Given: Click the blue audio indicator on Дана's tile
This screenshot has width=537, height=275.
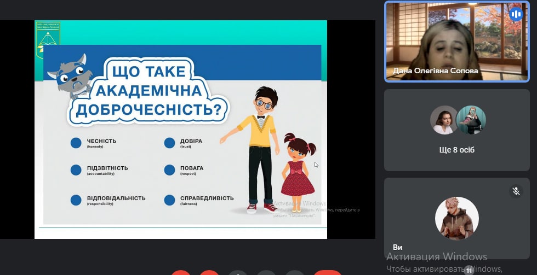Looking at the screenshot, I should [x=516, y=14].
